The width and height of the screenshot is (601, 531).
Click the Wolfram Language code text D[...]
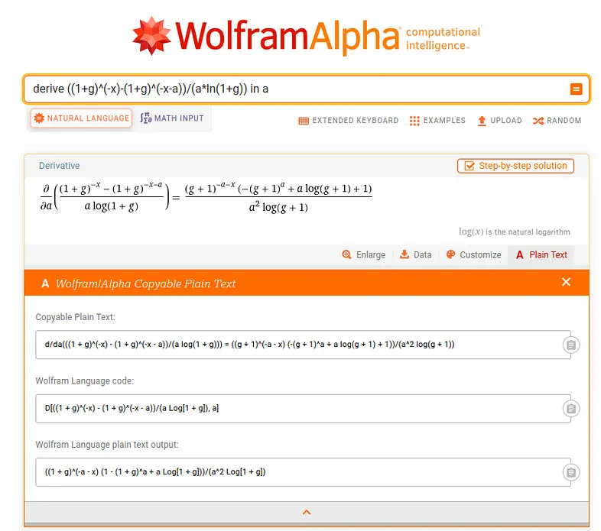pos(132,408)
